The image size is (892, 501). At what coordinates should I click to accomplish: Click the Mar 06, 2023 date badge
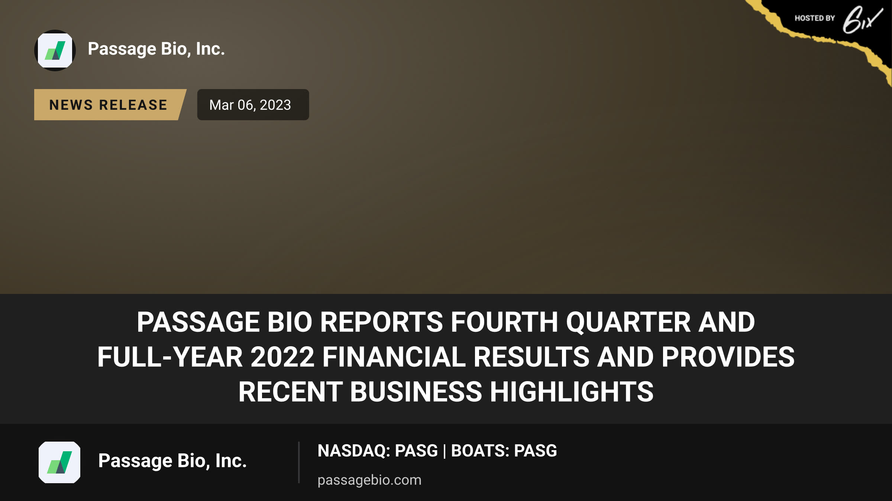pos(253,105)
